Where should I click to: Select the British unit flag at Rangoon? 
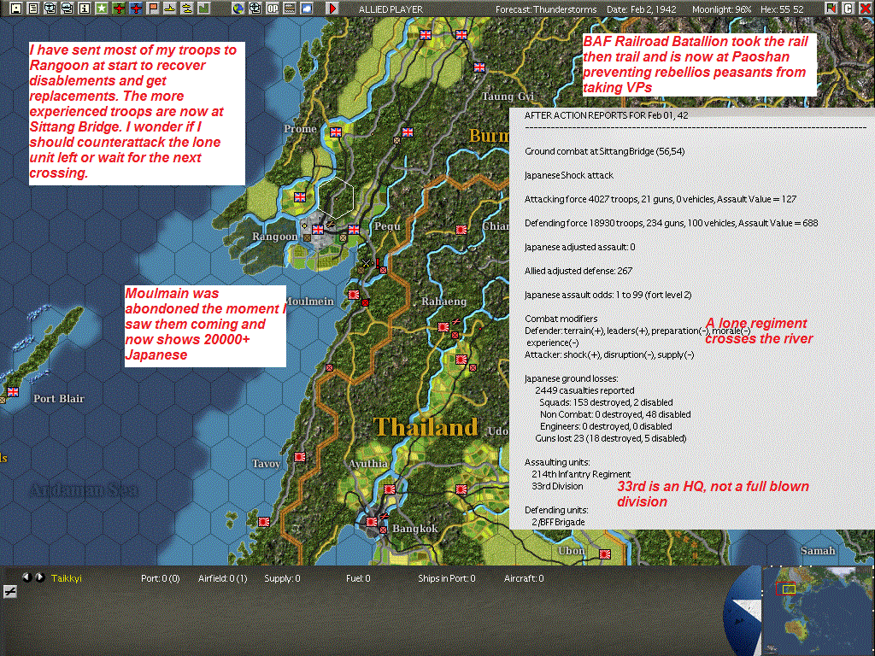pyautogui.click(x=318, y=229)
